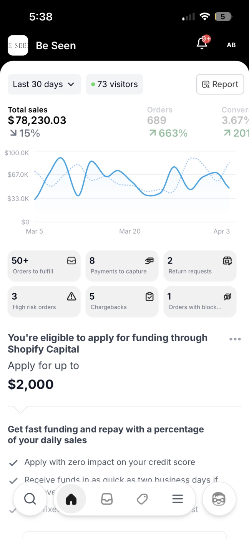Open the hamburger menu in bottom bar
Image resolution: width=249 pixels, height=539 pixels.
(177, 499)
